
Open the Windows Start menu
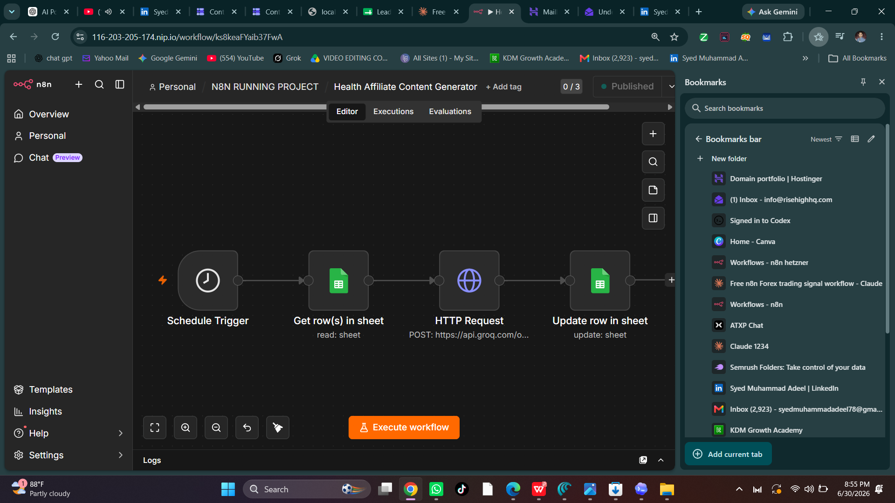[x=228, y=489]
